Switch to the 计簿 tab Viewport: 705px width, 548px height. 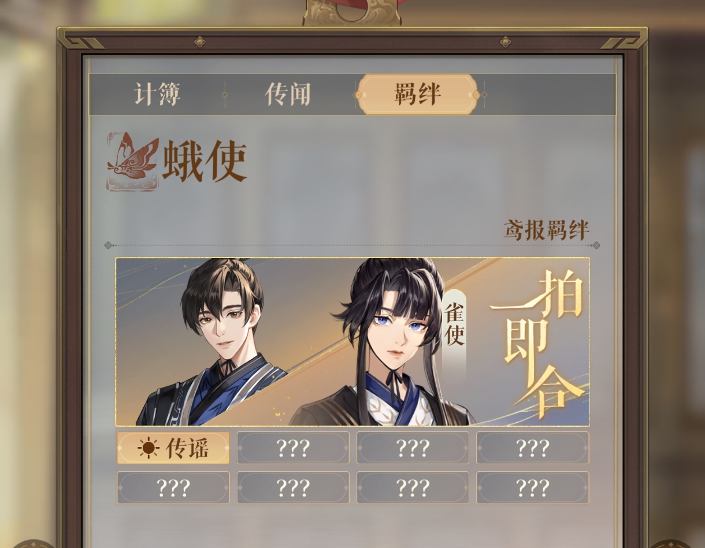tap(157, 94)
